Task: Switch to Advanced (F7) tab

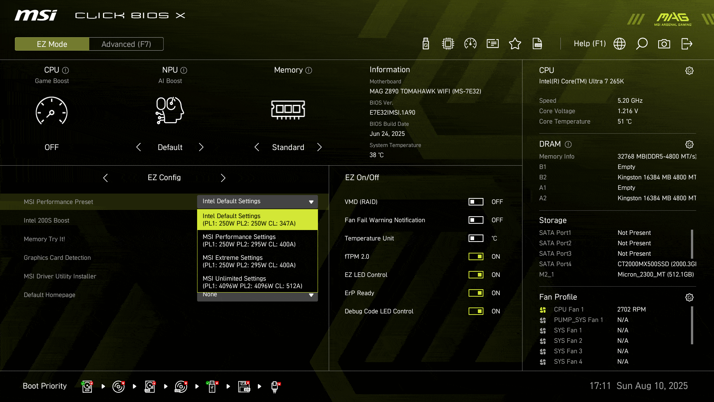Action: (x=126, y=44)
